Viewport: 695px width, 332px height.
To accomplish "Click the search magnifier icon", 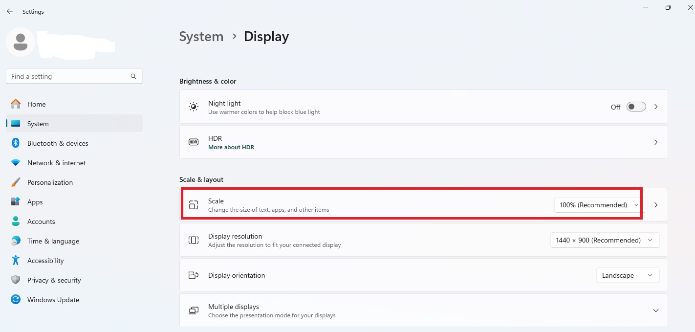I will [133, 76].
